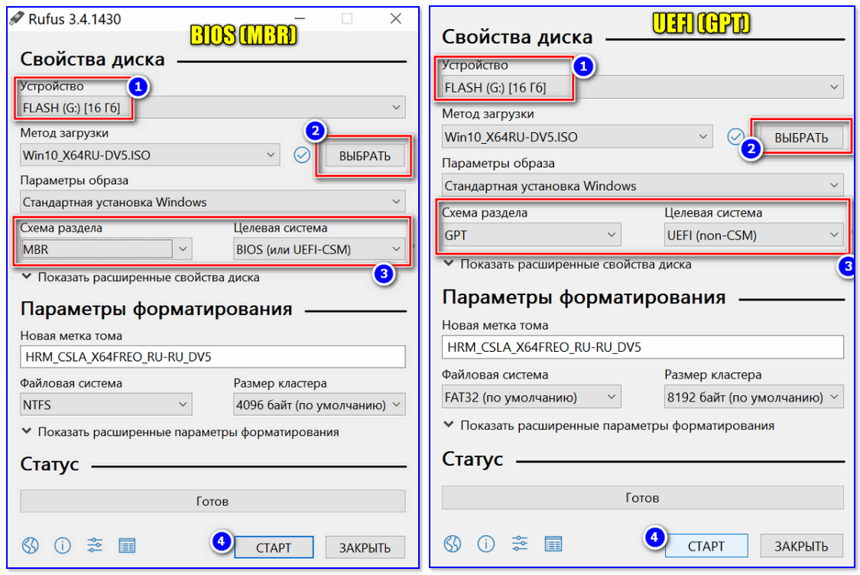
Task: Expand advanced disk properties in right window
Action: (x=568, y=264)
